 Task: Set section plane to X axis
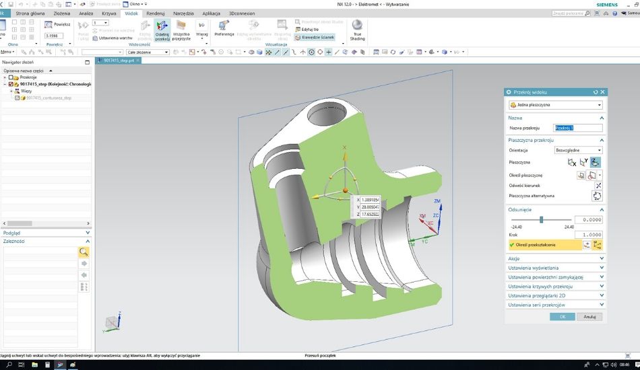[x=572, y=162]
